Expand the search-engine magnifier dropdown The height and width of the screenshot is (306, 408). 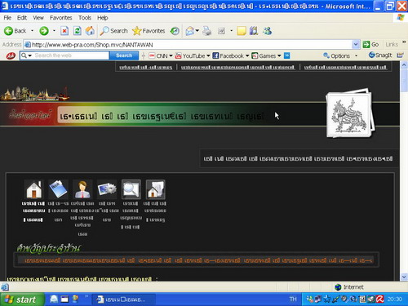[x=30, y=55]
